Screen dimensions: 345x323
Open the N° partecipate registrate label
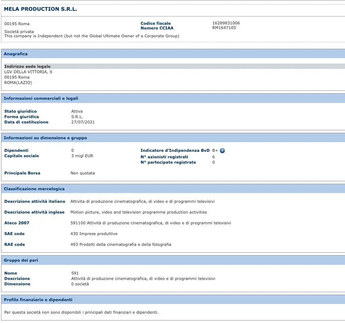[168, 162]
